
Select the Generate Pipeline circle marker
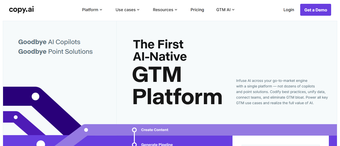pyautogui.click(x=134, y=144)
